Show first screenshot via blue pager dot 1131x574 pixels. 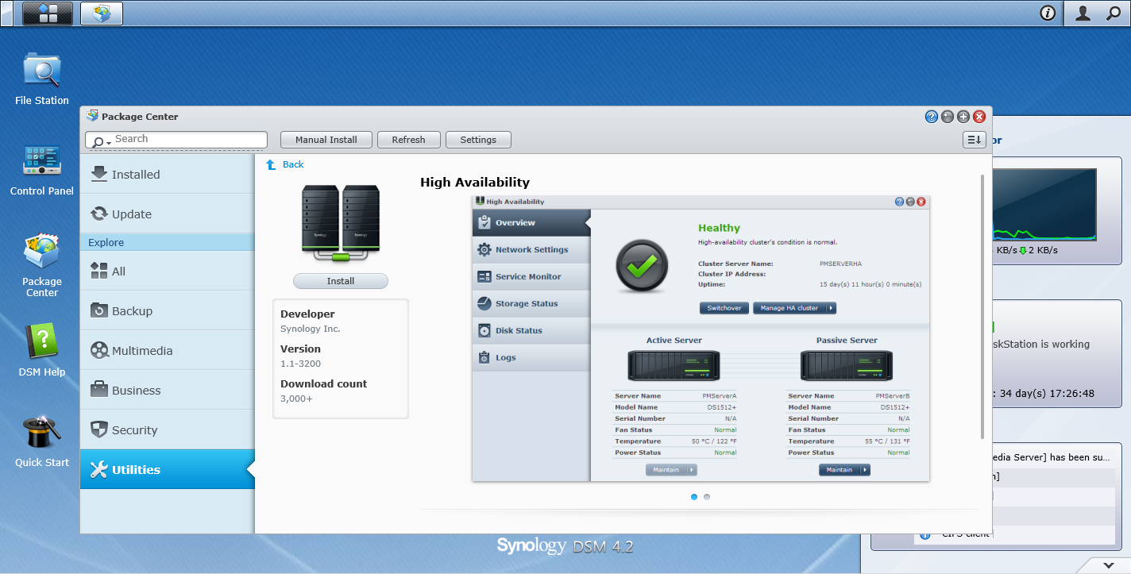click(694, 497)
